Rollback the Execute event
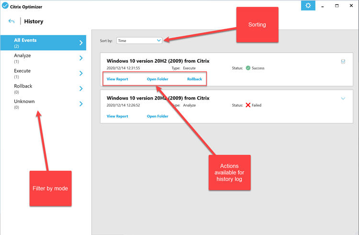359x235 pixels. pyautogui.click(x=195, y=79)
